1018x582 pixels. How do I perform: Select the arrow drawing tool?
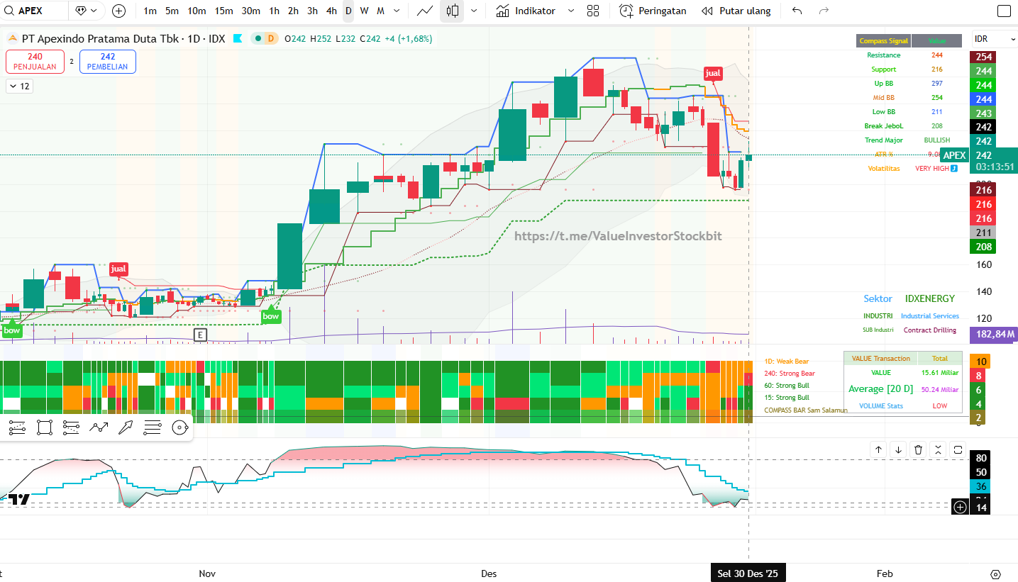pos(126,427)
